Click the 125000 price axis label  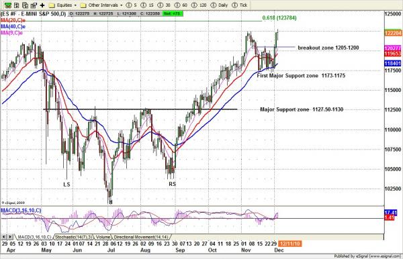[x=393, y=13]
